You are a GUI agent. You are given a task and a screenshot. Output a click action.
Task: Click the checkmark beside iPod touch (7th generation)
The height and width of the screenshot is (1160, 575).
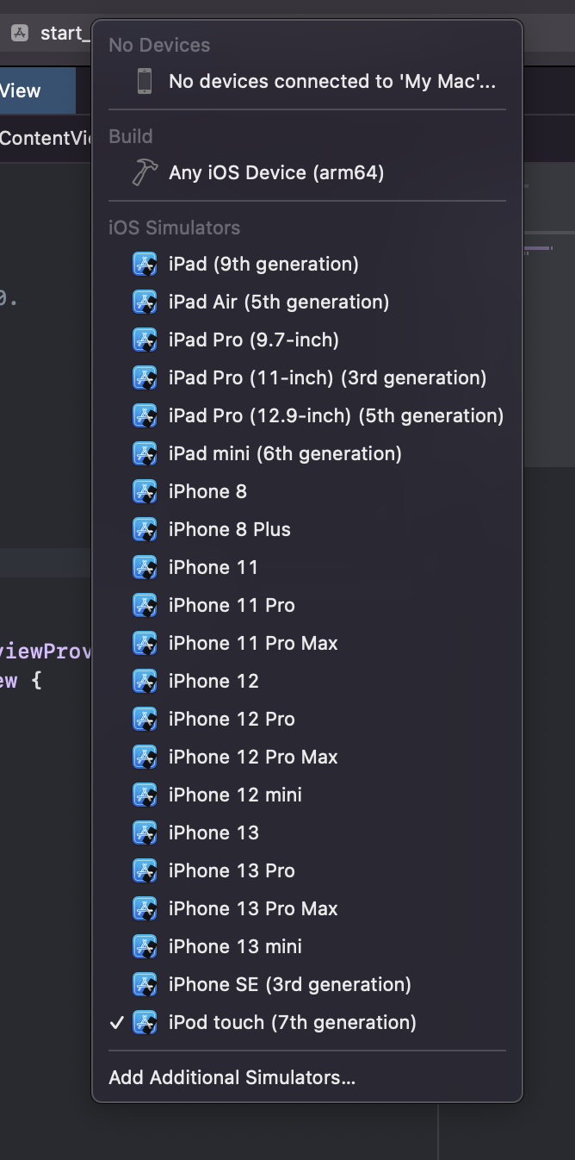tap(117, 1022)
